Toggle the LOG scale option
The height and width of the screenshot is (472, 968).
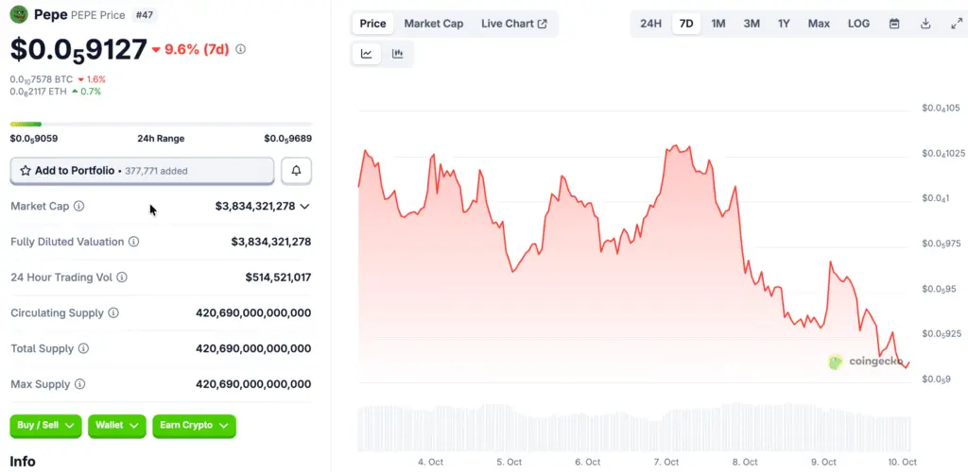(x=858, y=24)
